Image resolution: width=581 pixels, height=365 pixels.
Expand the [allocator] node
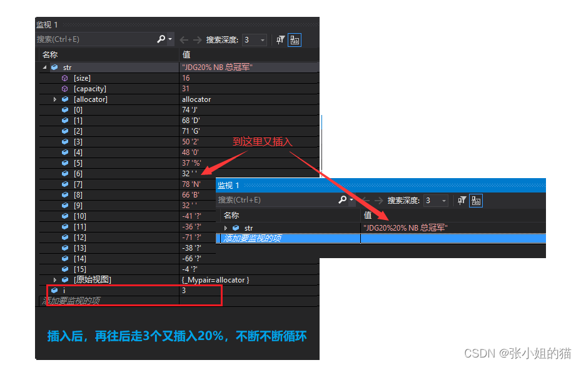point(55,99)
